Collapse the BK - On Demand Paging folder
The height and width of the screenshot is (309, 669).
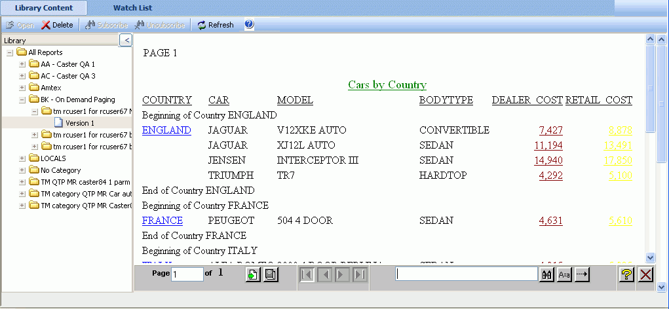(x=22, y=100)
